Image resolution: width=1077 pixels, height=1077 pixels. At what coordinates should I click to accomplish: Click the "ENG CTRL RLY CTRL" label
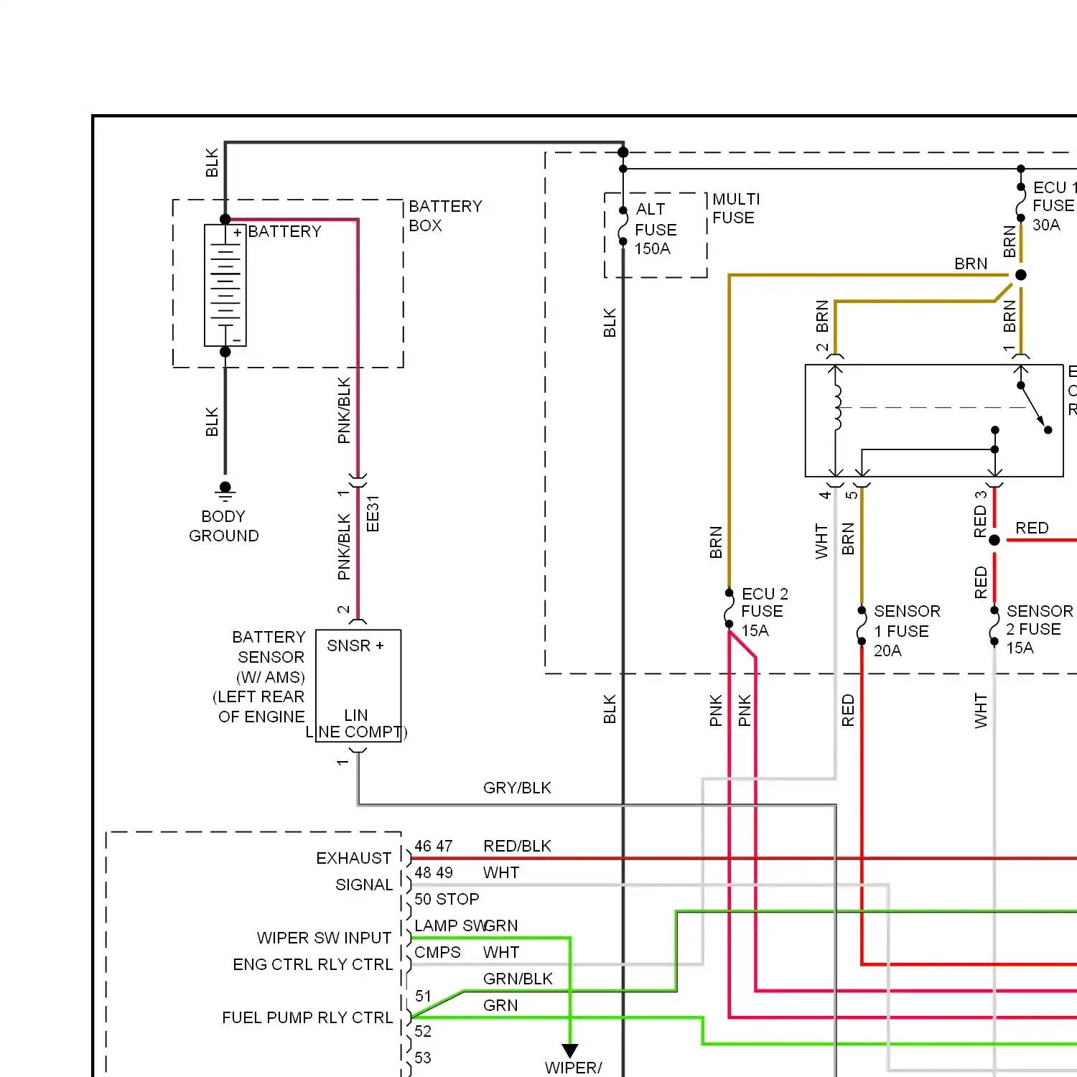point(313,964)
